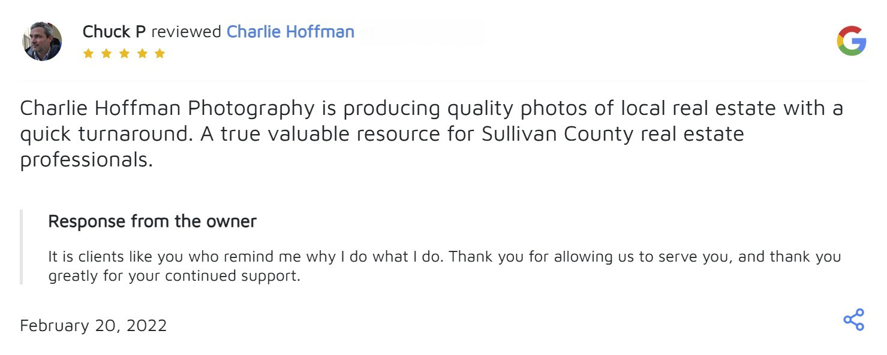
Task: Click the blue share icon
Action: [x=853, y=320]
